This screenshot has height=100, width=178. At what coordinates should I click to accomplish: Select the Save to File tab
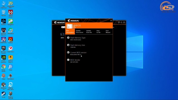(x=98, y=31)
